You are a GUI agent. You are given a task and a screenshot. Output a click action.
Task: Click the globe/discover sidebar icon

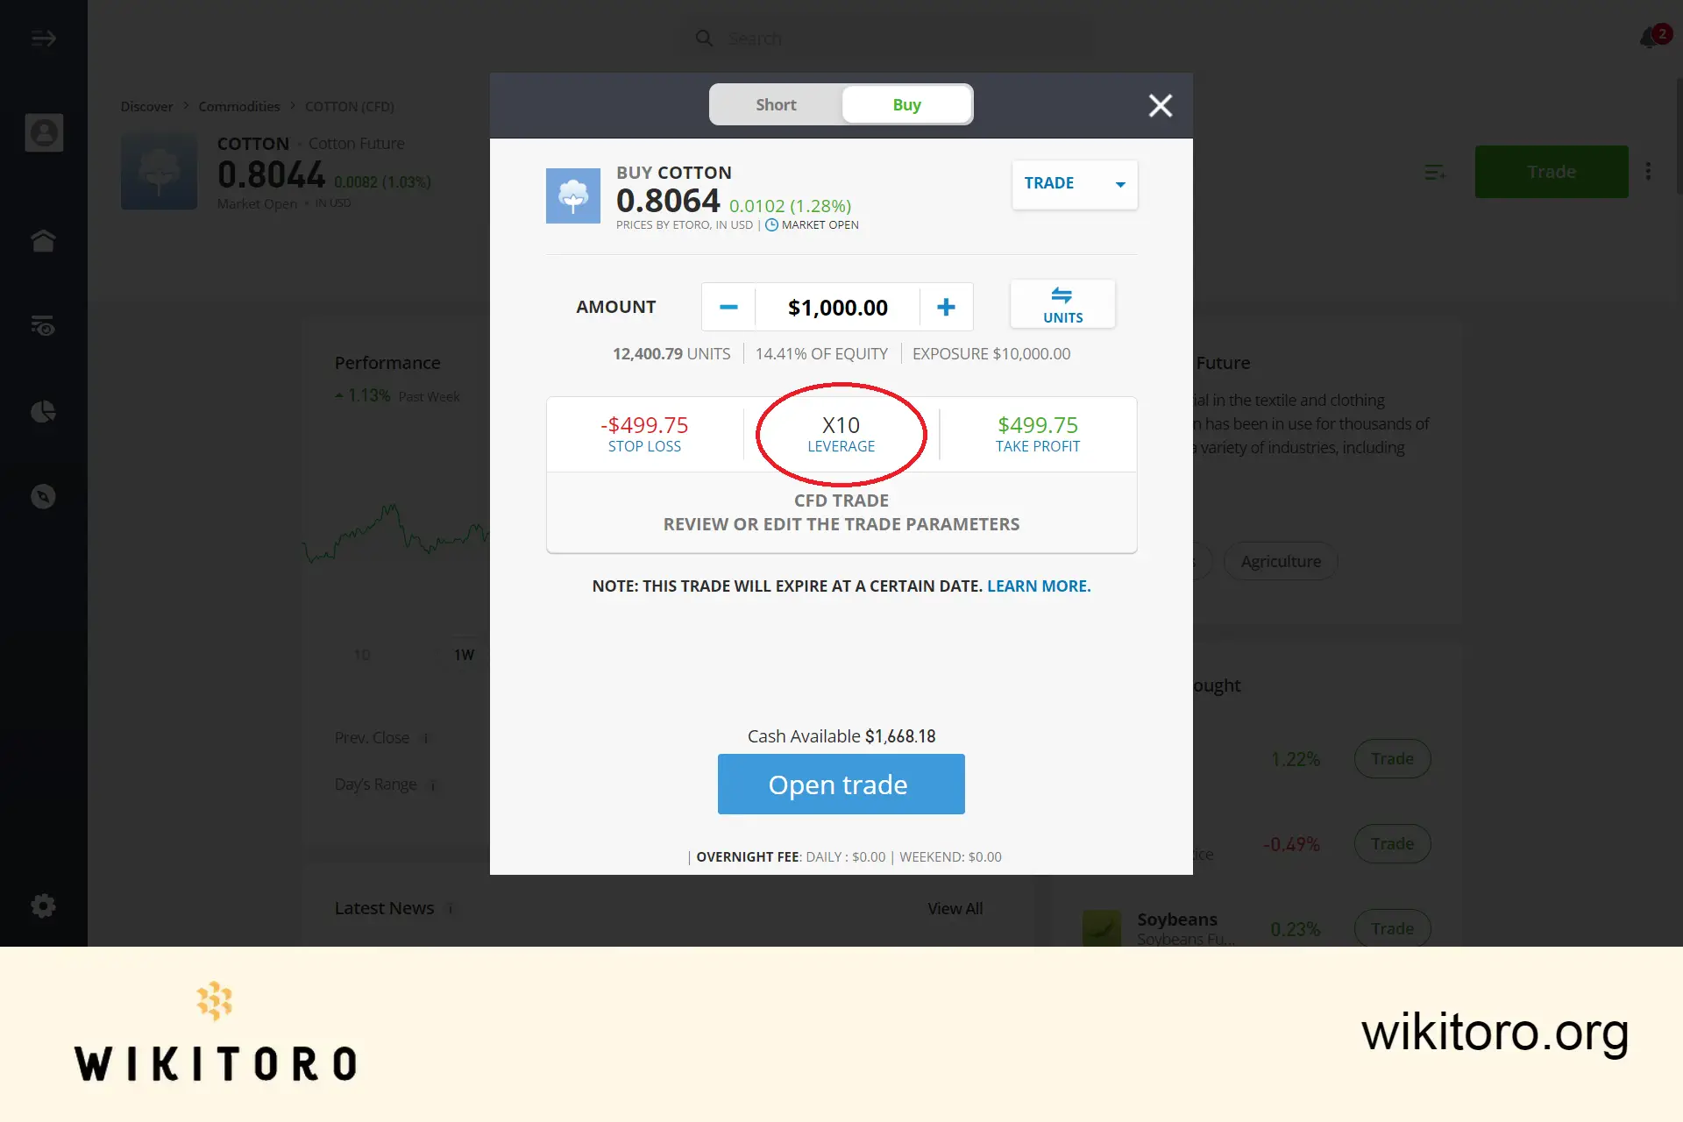pyautogui.click(x=44, y=496)
